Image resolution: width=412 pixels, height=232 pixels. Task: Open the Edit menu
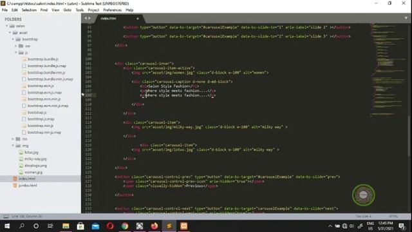[14, 10]
